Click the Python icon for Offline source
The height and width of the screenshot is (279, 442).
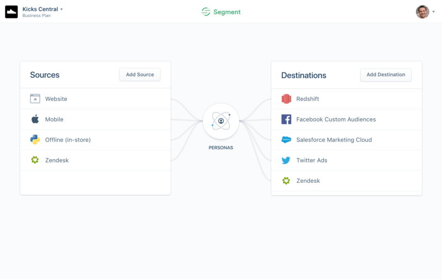tap(35, 139)
